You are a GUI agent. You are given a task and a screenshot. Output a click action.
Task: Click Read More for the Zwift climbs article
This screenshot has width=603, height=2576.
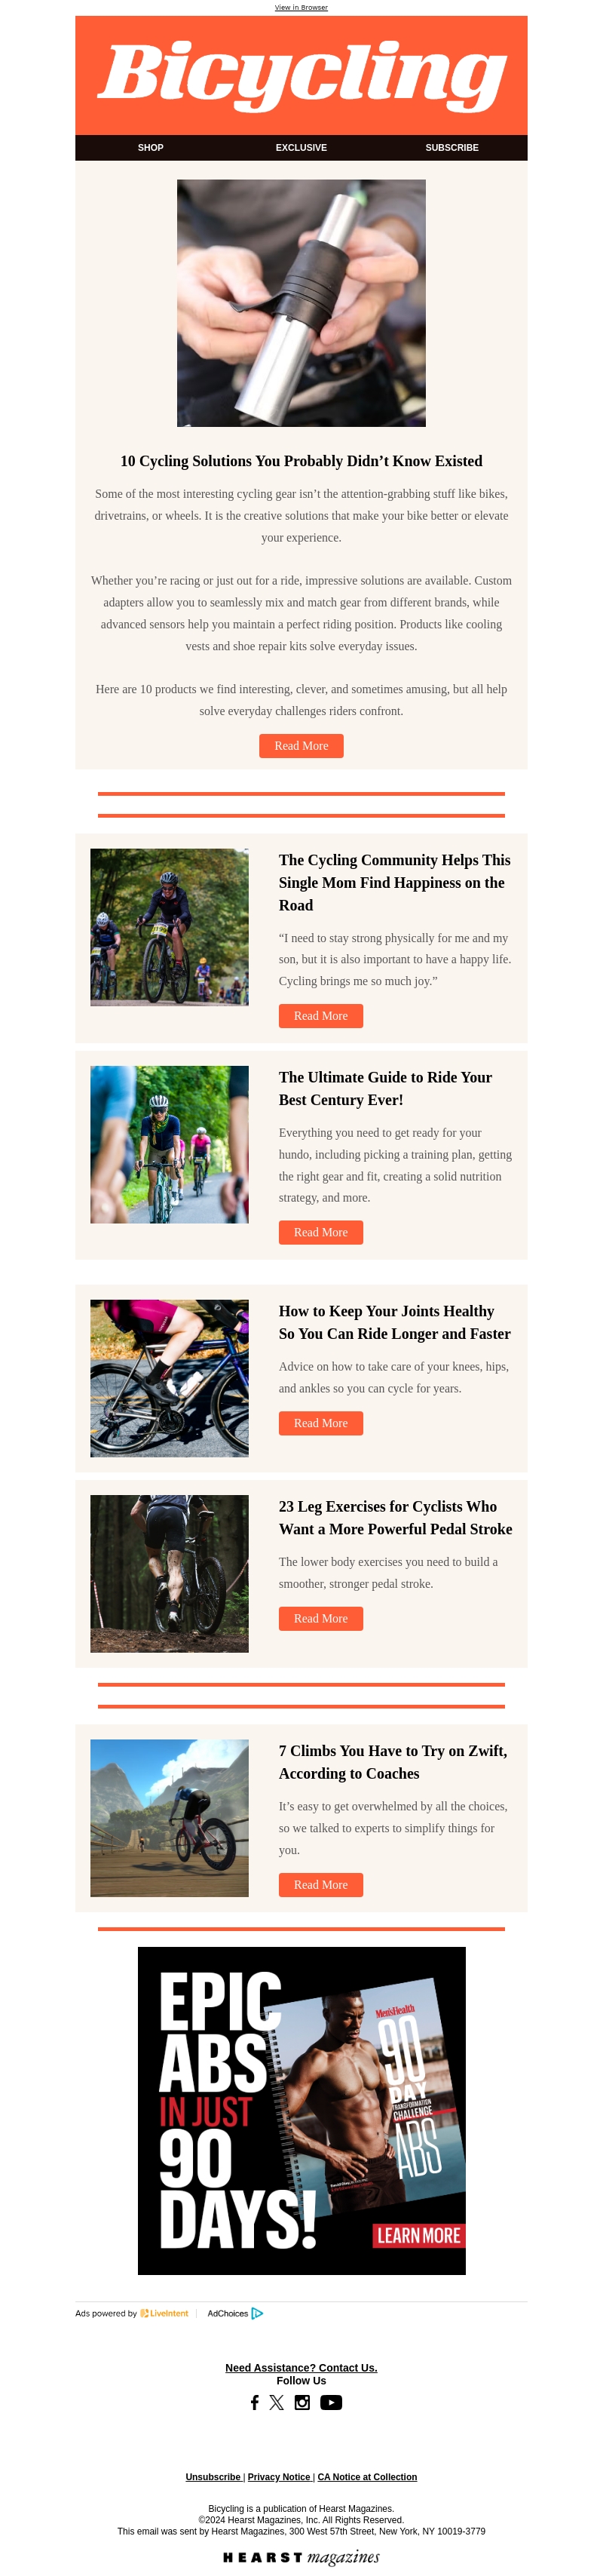321,1885
